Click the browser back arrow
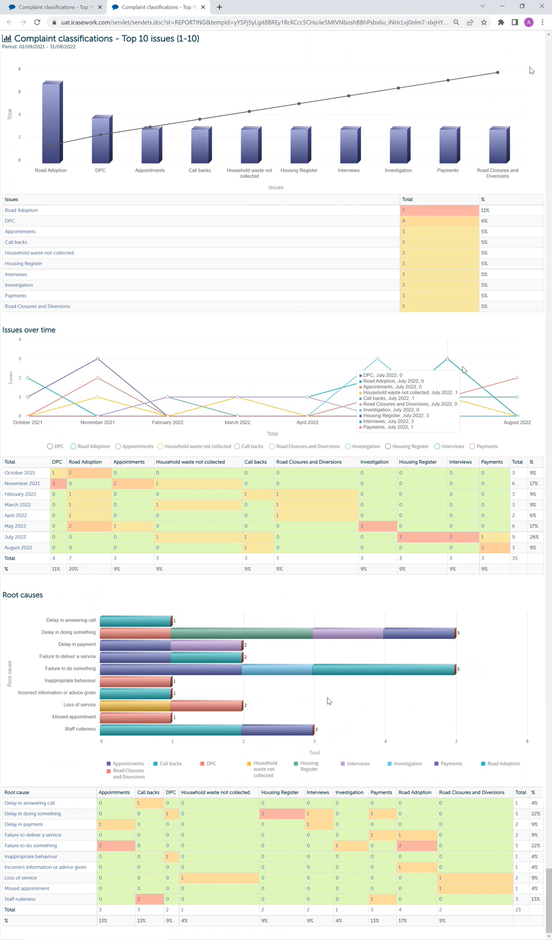 pyautogui.click(x=9, y=22)
